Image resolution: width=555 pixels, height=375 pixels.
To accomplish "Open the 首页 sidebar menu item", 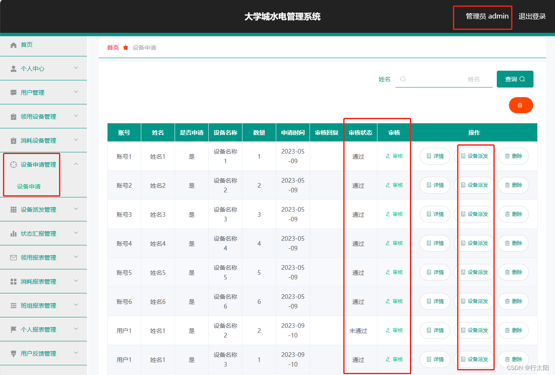I will (43, 45).
